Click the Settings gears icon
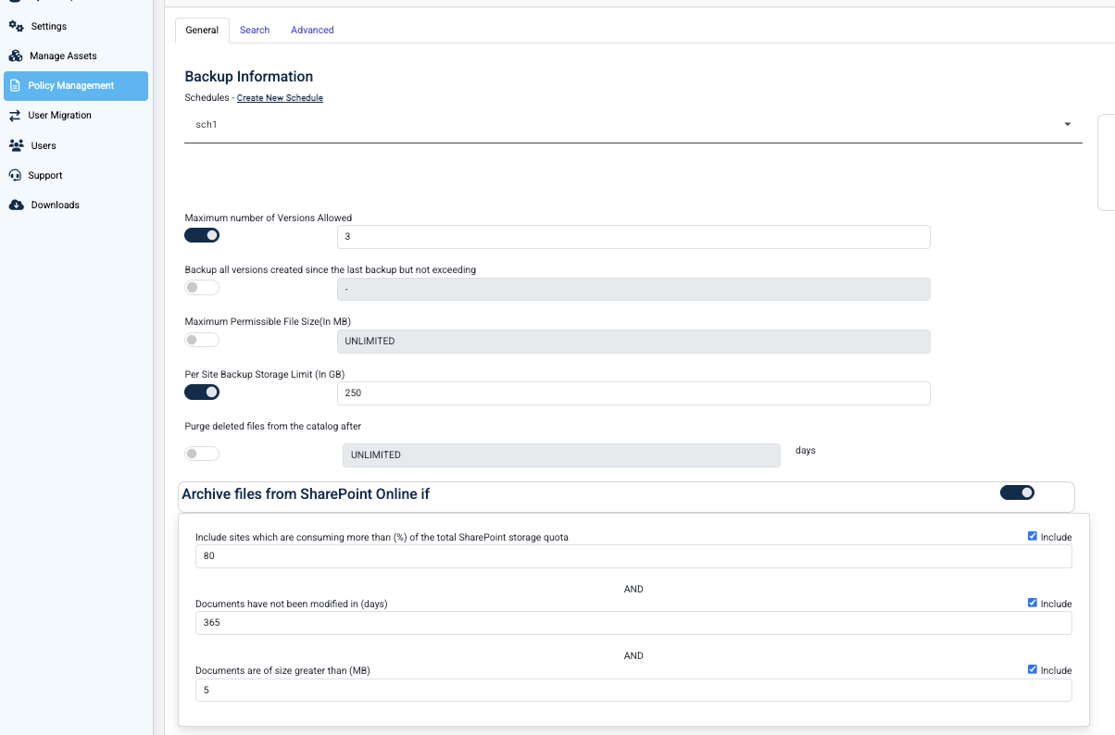This screenshot has height=735, width=1115. [16, 26]
